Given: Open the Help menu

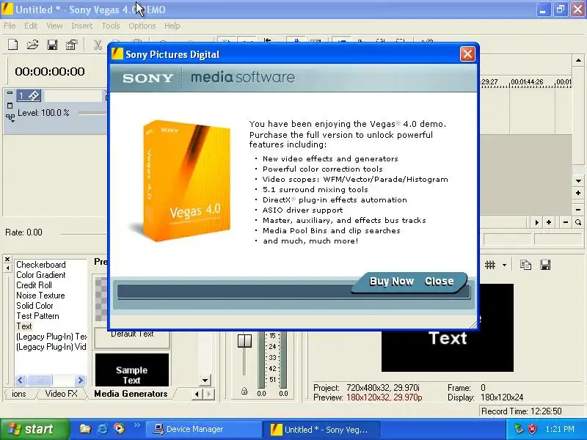Looking at the screenshot, I should tap(172, 26).
